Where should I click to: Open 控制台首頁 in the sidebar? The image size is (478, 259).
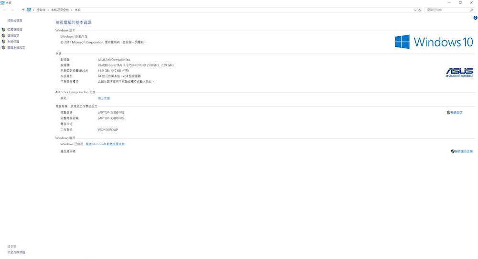(x=15, y=21)
